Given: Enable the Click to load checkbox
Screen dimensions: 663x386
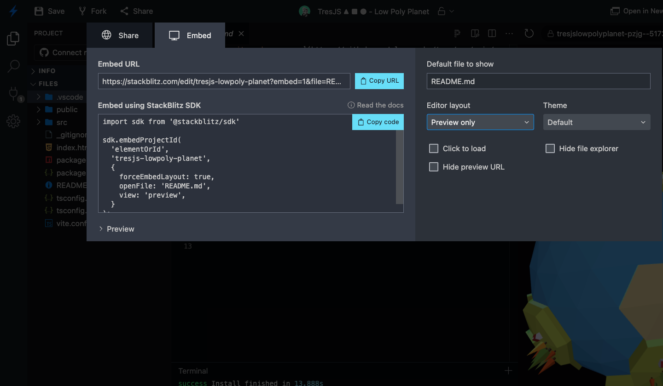Looking at the screenshot, I should click(433, 148).
